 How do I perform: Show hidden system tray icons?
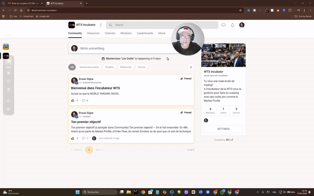coord(258,192)
